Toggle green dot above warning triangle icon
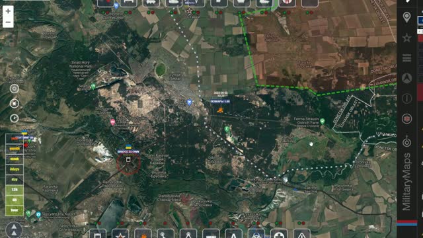 (299, 223)
